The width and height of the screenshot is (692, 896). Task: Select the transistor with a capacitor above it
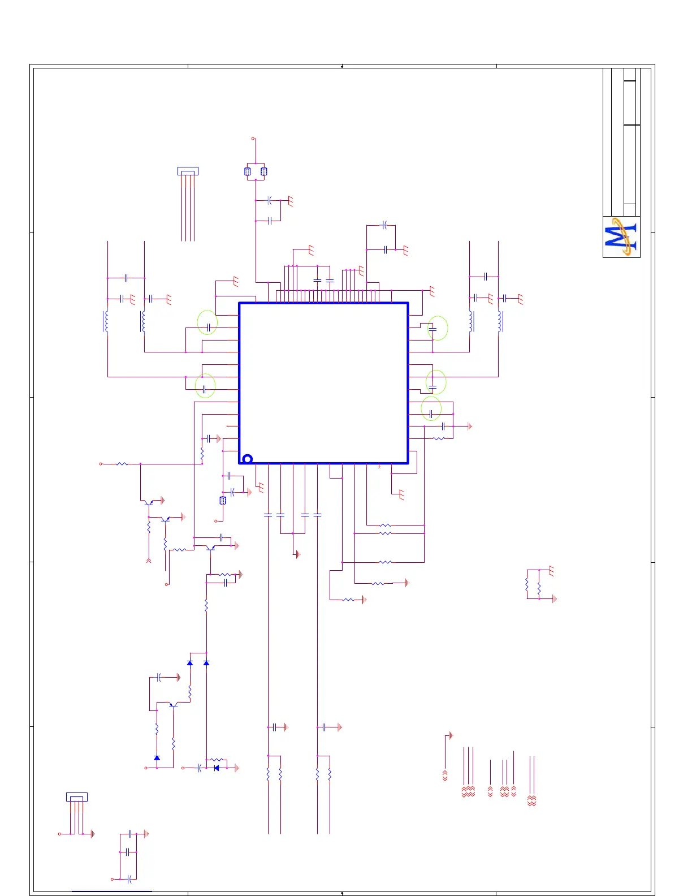tap(210, 548)
